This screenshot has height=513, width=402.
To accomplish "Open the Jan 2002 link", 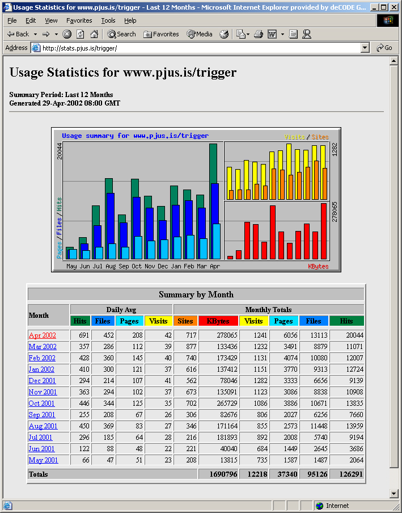I will (x=41, y=369).
